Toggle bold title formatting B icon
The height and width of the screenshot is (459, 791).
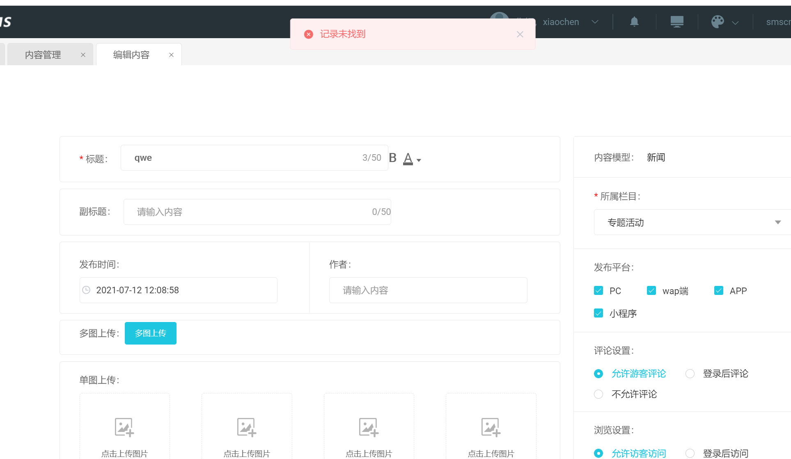(393, 158)
